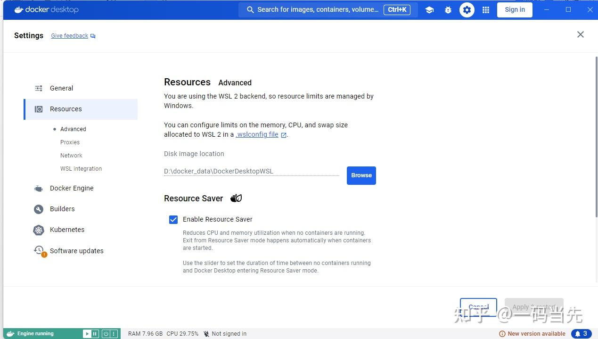Click the engine power quit icon
The height and width of the screenshot is (339, 598).
pos(106,334)
